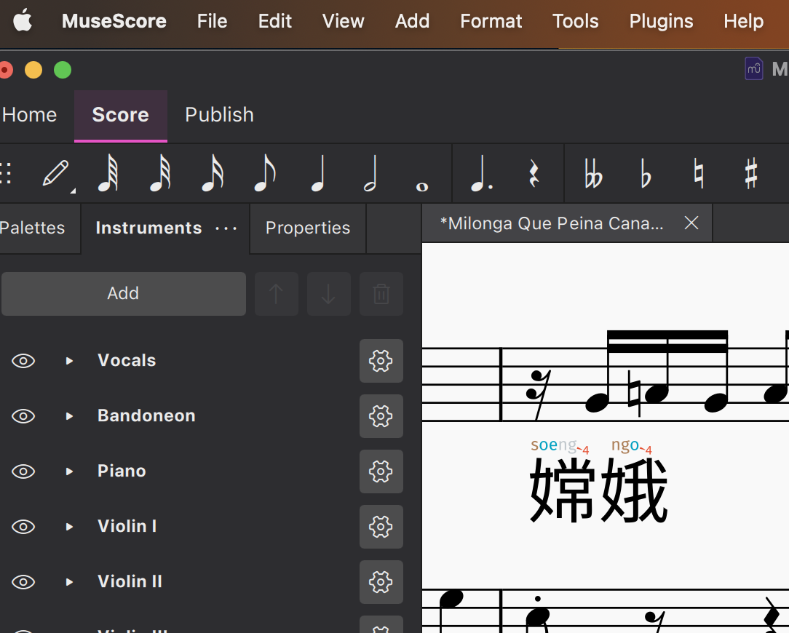Expand the Violin II instrument entry
The height and width of the screenshot is (633, 789).
(x=68, y=582)
